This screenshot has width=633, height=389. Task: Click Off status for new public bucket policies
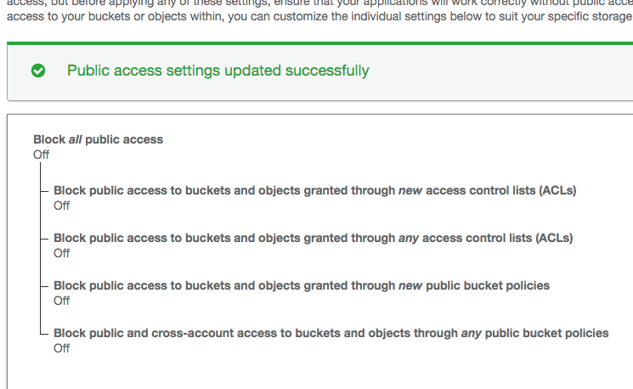[62, 301]
